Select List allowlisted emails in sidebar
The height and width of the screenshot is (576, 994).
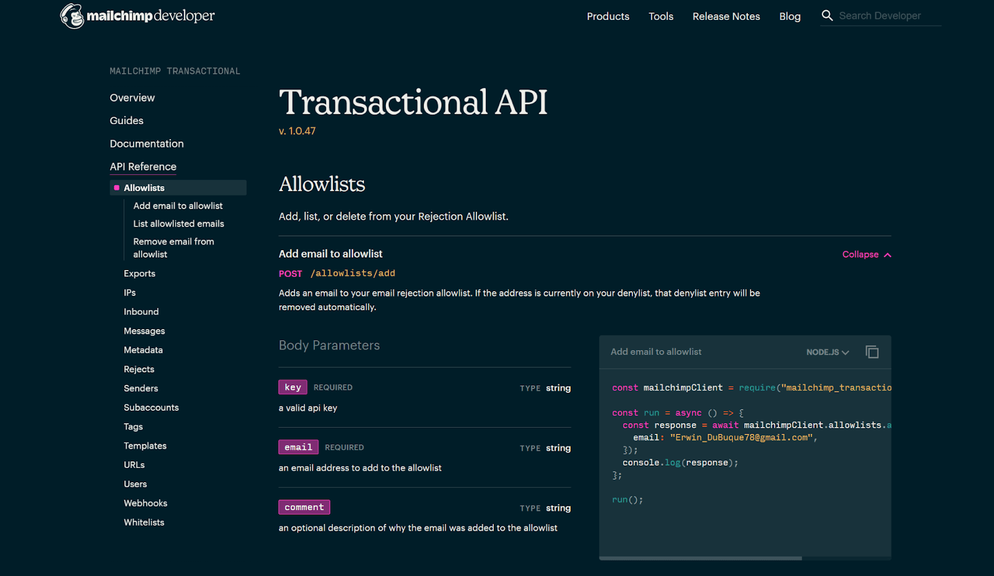(x=178, y=223)
